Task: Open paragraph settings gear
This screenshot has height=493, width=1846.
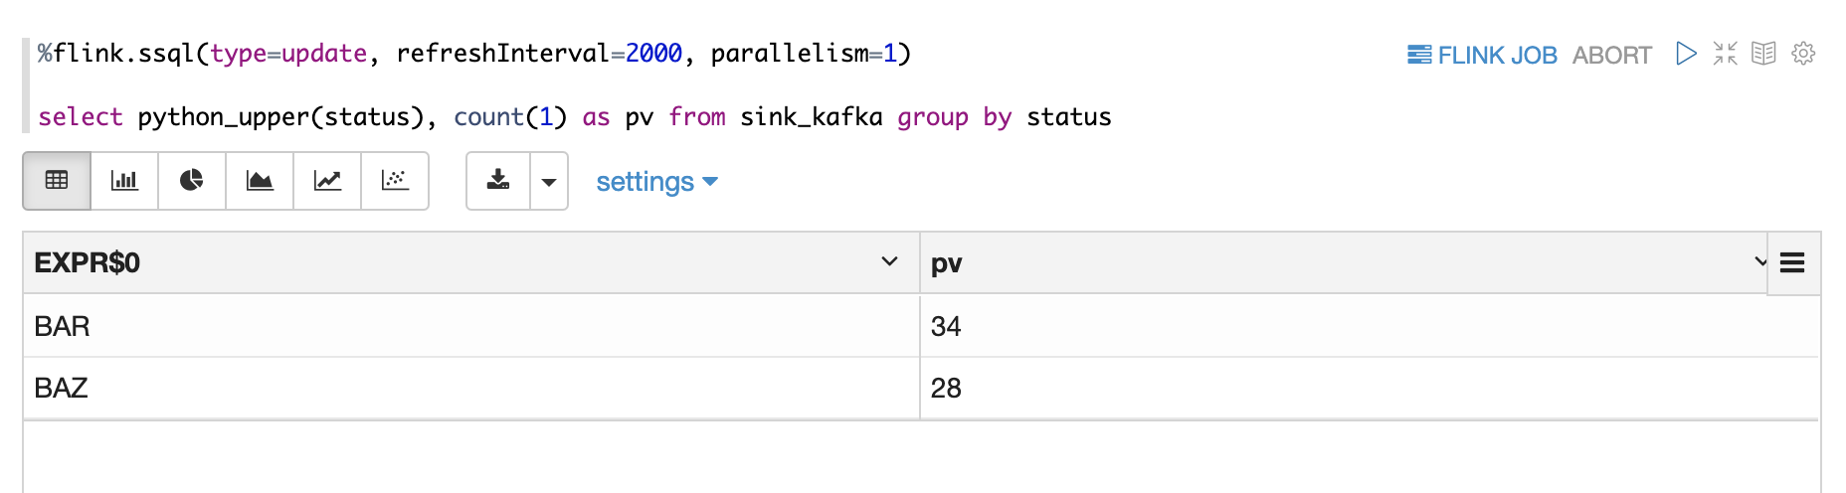Action: coord(1803,54)
